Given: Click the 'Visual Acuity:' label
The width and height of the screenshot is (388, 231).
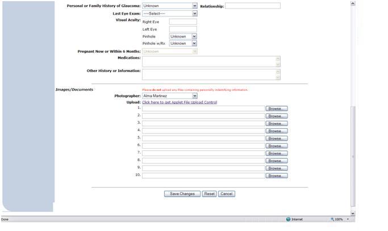Looking at the screenshot, I should [128, 20].
